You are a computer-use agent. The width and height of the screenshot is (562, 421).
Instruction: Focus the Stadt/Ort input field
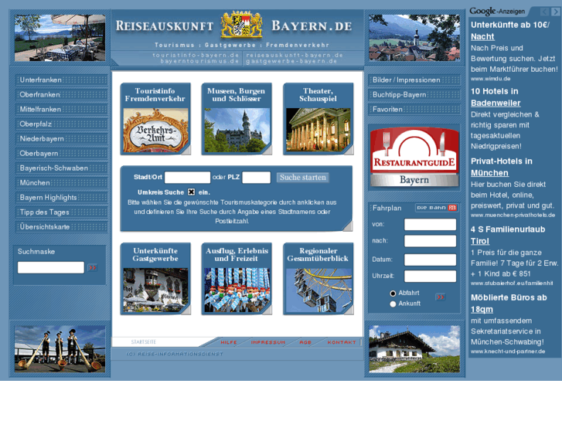pyautogui.click(x=187, y=178)
